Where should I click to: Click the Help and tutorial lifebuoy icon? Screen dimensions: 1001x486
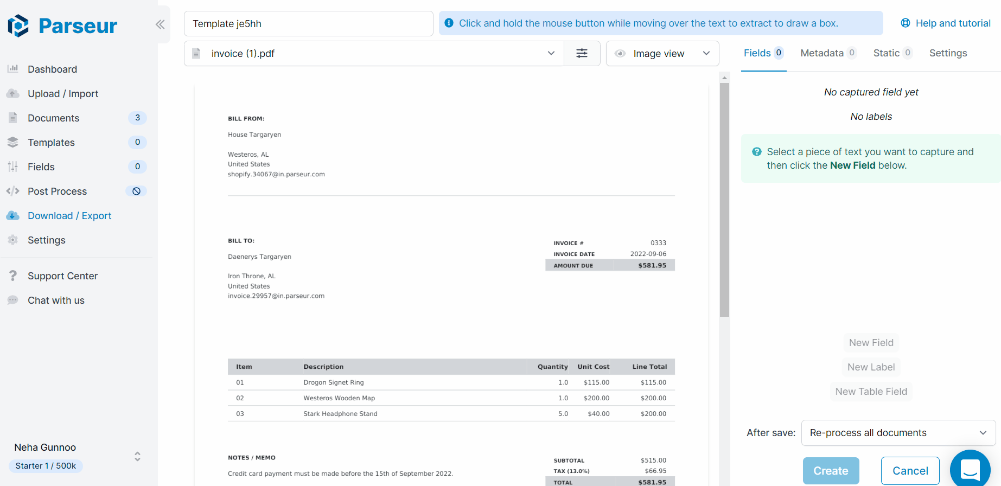click(906, 23)
